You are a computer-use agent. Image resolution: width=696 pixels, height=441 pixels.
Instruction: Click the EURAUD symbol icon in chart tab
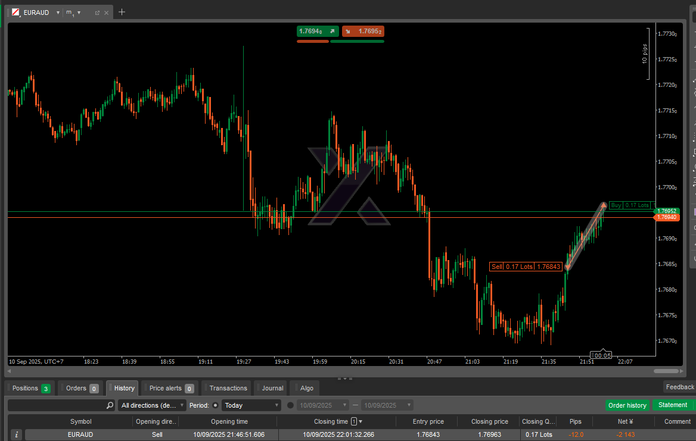click(x=15, y=12)
